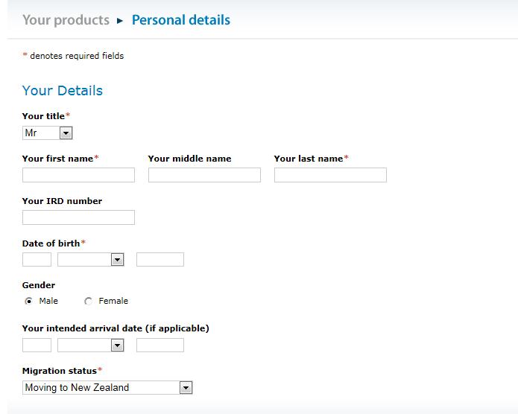Focus the intended arrival date day field
518x414 pixels.
[x=37, y=345]
